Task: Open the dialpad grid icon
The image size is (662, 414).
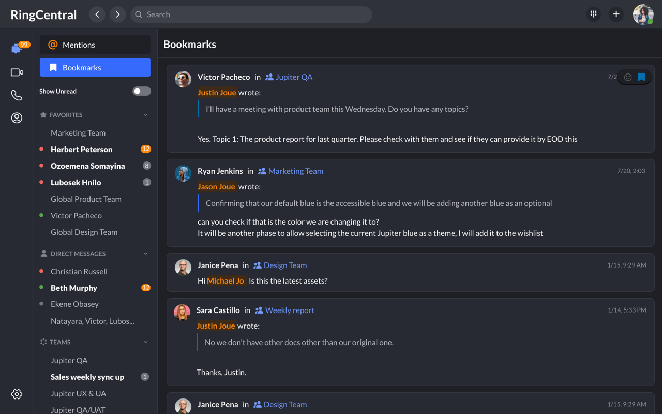Action: (593, 14)
